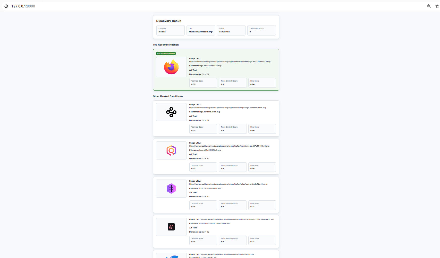Click the Firefox browser logo thumbnail
The image size is (440, 258).
coord(171,67)
